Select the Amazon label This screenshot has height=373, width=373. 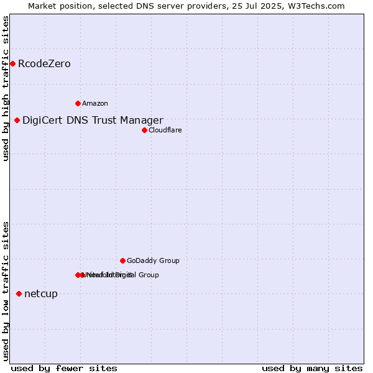pos(95,103)
